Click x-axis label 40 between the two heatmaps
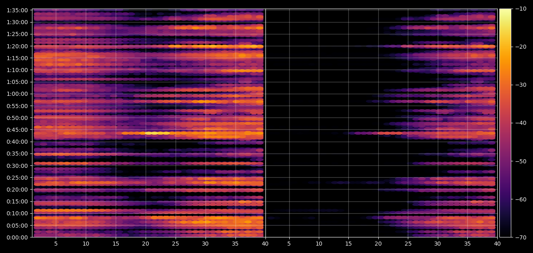The image size is (533, 253). [265, 244]
